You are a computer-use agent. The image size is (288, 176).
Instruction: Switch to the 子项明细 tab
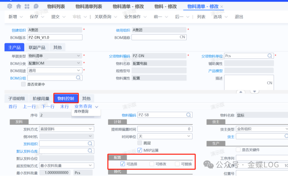click(x=17, y=99)
